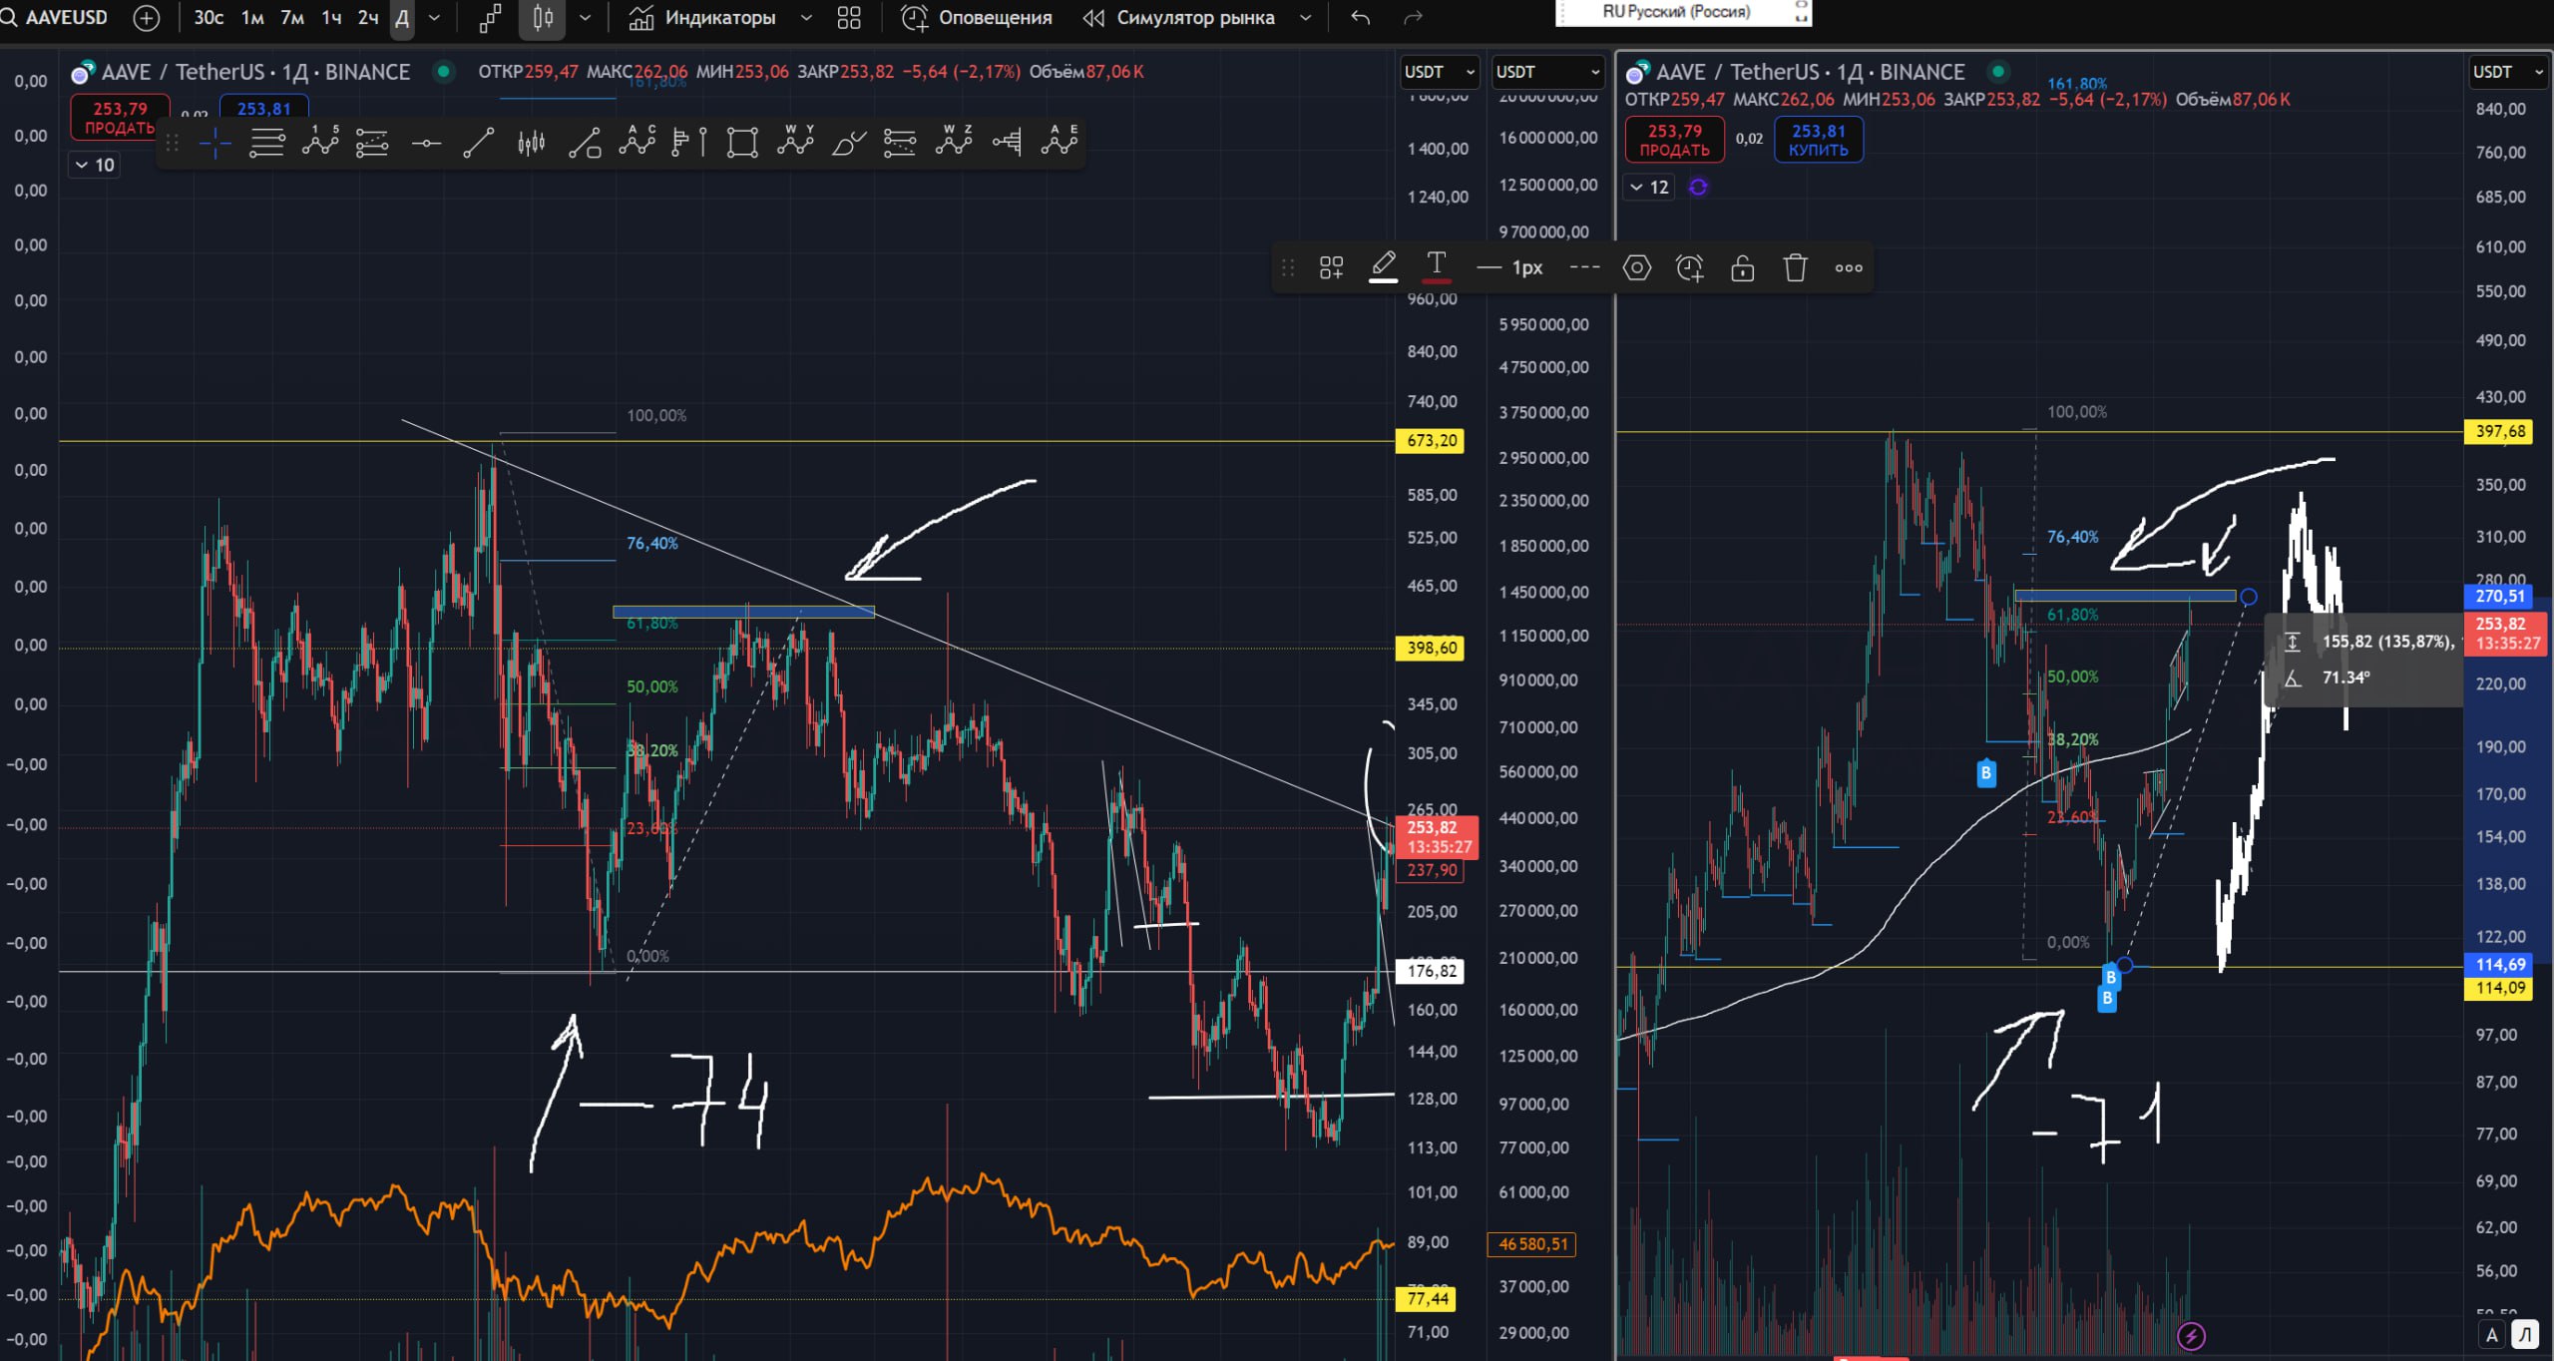Viewport: 2554px width, 1361px height.
Task: Change the drawing line color swatch
Action: (x=1383, y=267)
